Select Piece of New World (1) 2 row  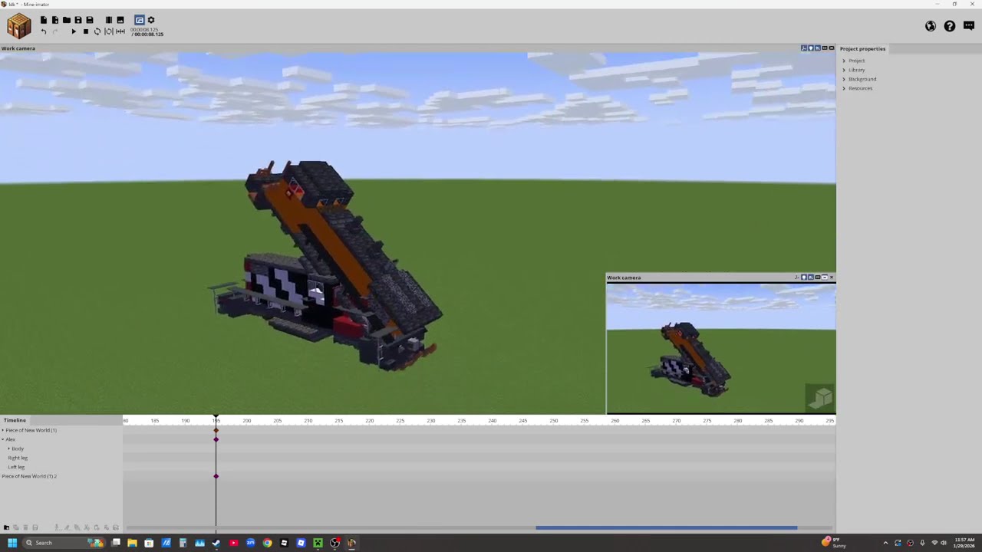pos(29,476)
